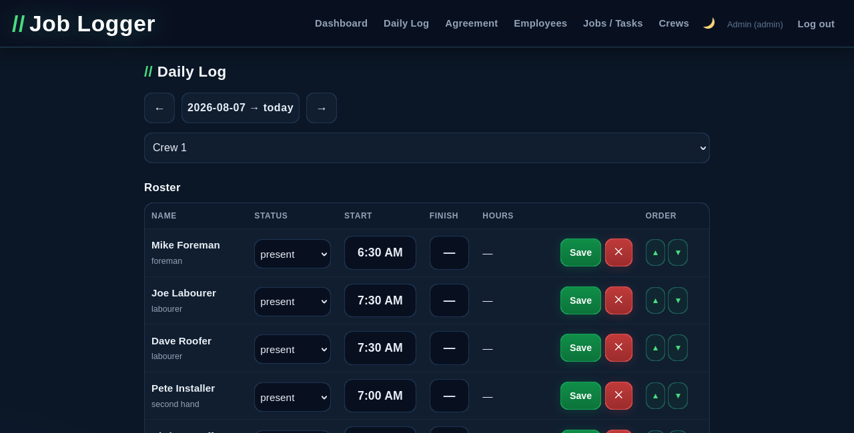
Task: Remove Mike Foreman with red X
Action: tap(618, 252)
